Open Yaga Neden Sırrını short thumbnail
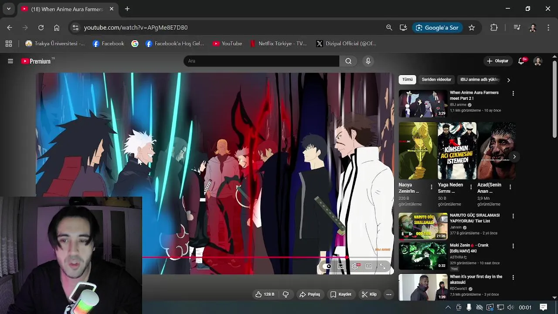The image size is (558, 314). pos(457,151)
